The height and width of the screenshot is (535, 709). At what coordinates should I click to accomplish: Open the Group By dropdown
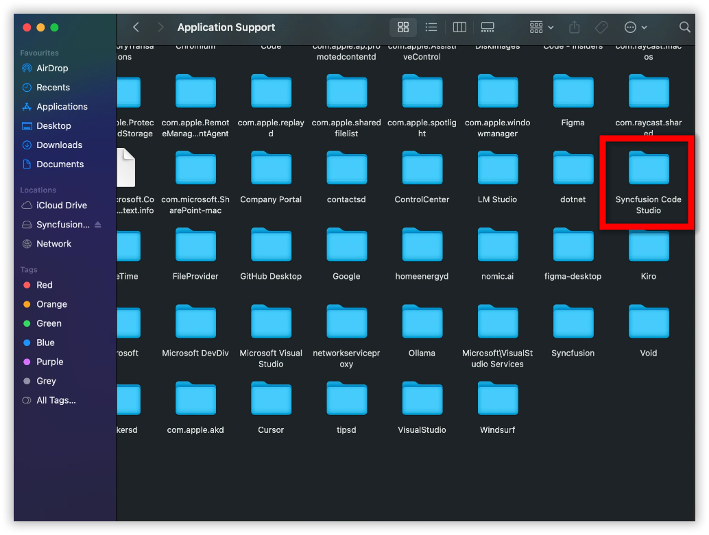point(542,27)
